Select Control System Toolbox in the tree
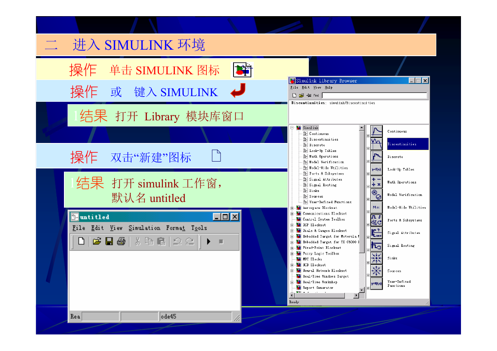This screenshot has height=351, width=497. coord(324,219)
